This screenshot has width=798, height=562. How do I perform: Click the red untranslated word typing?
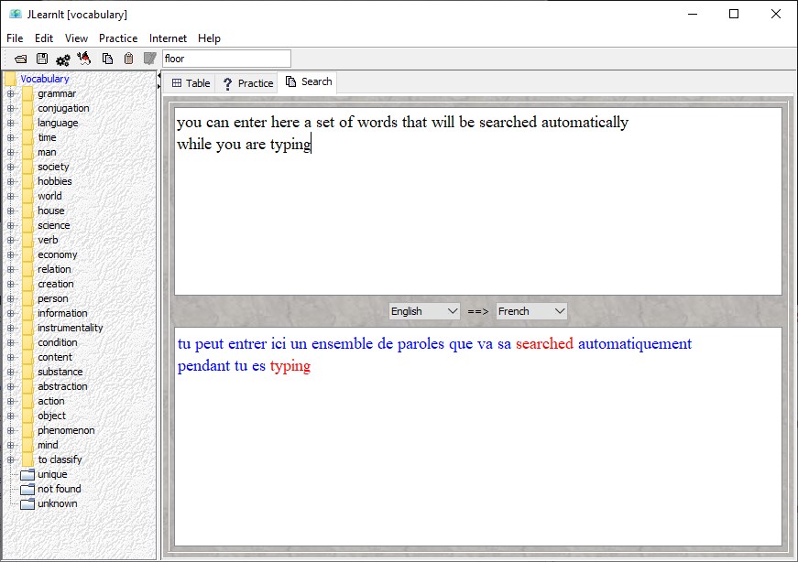click(x=290, y=367)
